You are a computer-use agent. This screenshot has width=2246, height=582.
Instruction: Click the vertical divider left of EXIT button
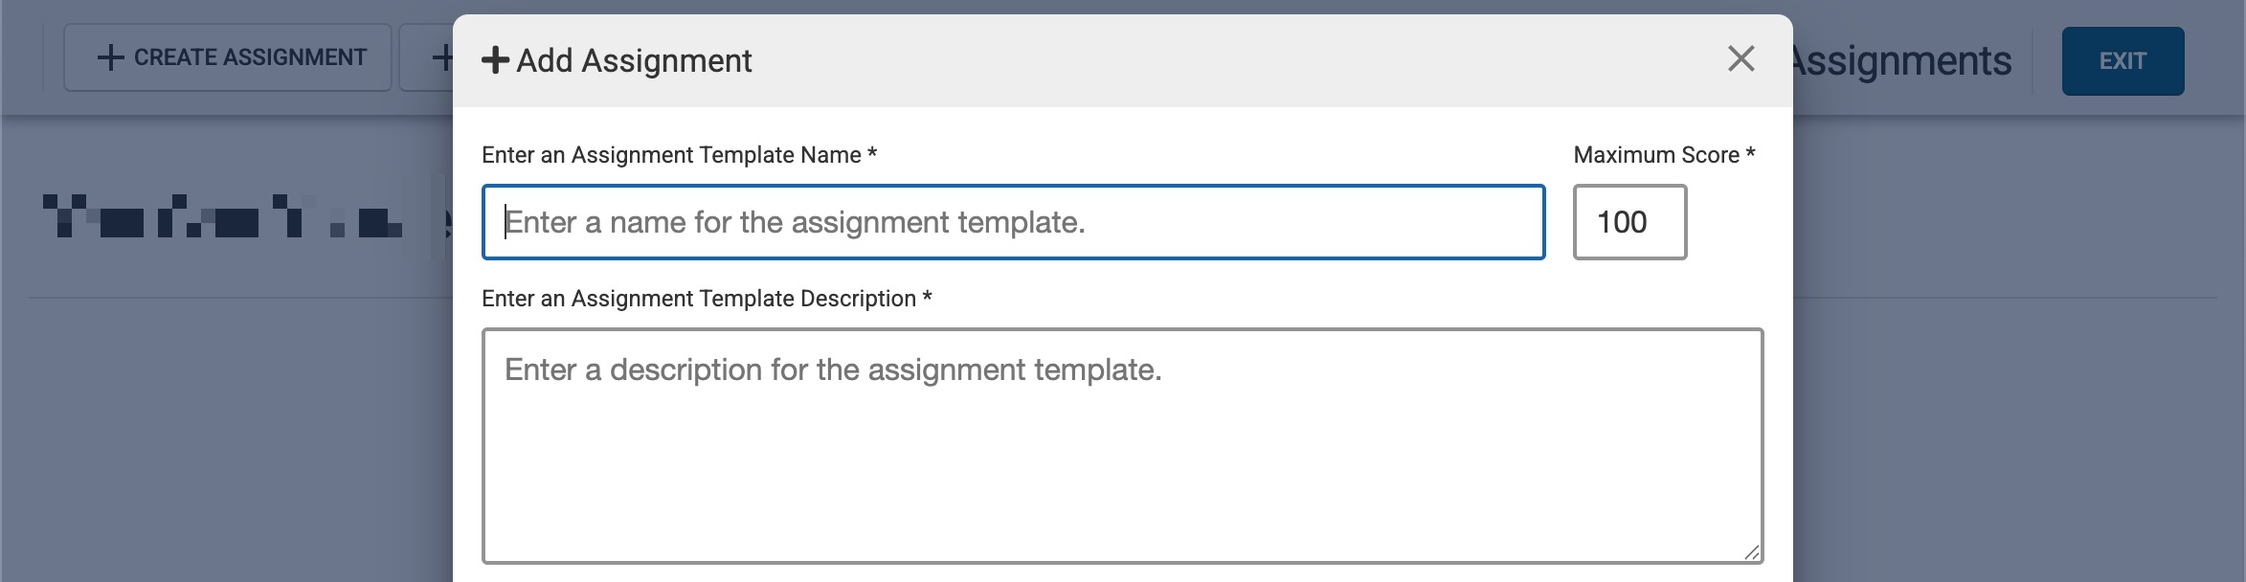coord(2033,61)
